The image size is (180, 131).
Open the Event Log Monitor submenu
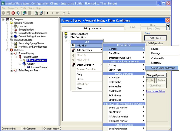click(x=124, y=107)
